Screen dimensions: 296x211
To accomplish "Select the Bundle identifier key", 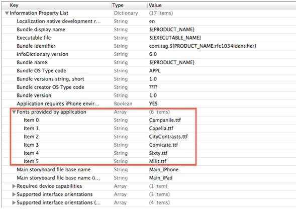I will [x=36, y=46].
